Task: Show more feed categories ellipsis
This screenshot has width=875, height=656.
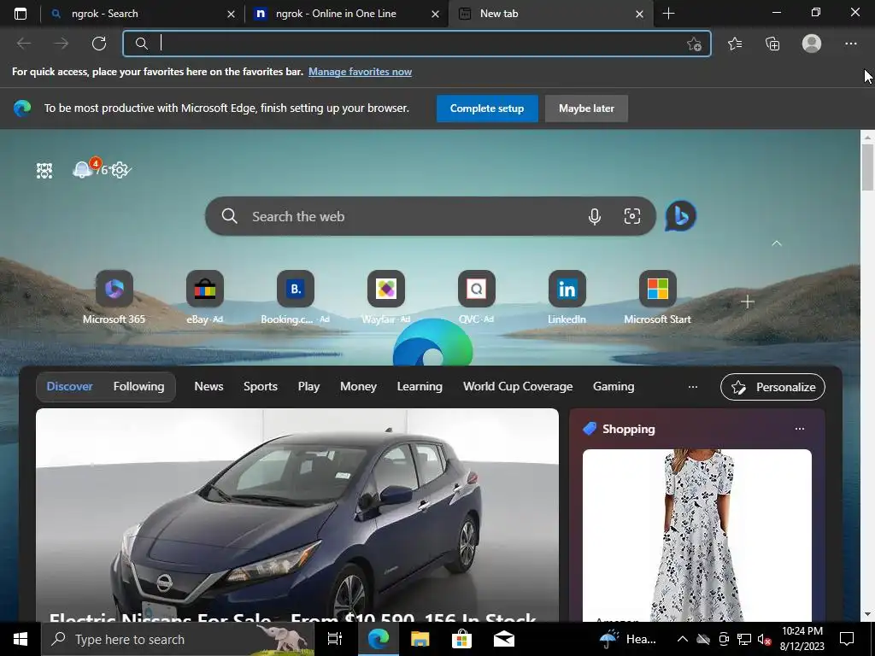Action: 692,387
